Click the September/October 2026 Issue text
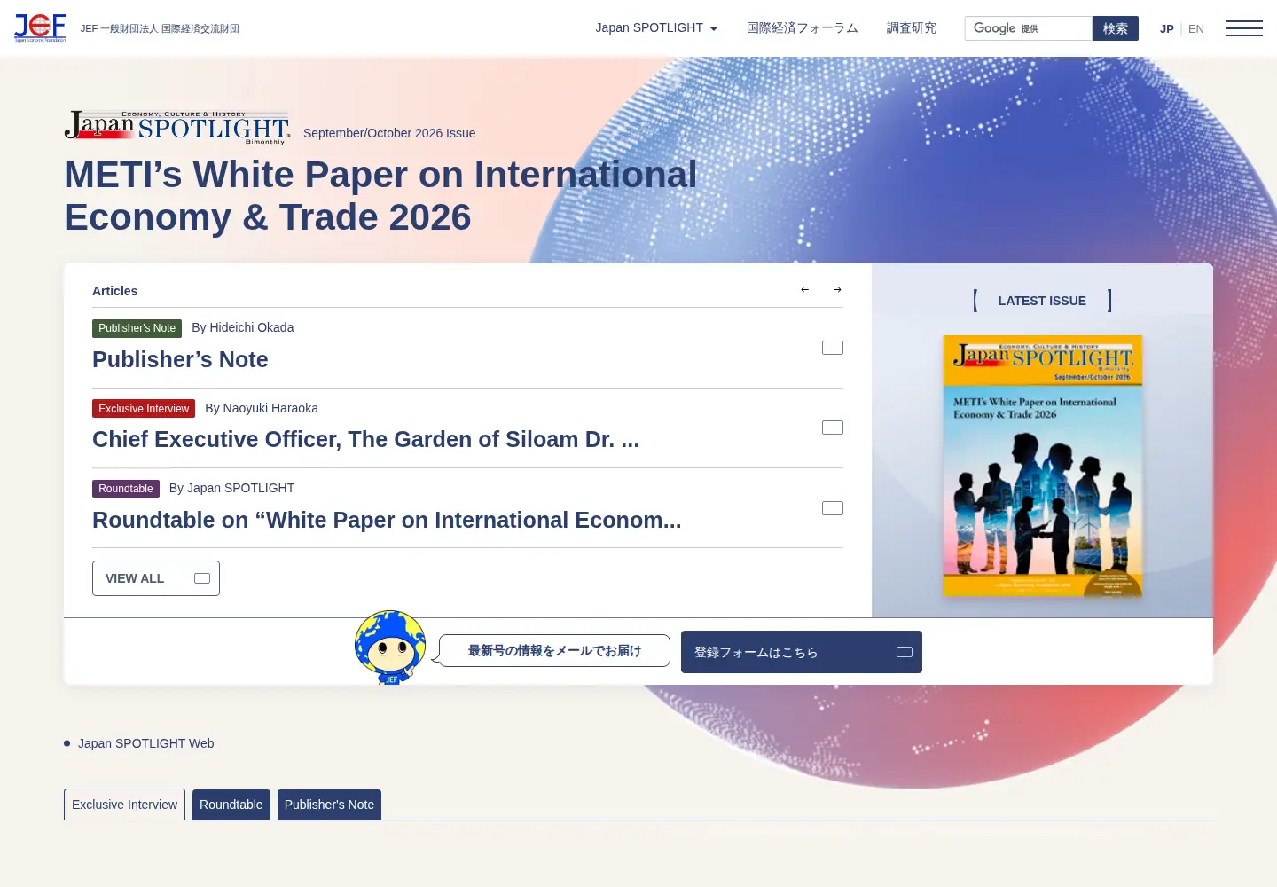This screenshot has height=887, width=1277. (x=389, y=133)
